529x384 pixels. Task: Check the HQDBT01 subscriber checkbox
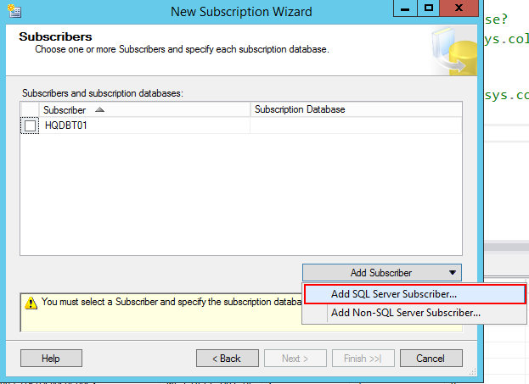pyautogui.click(x=31, y=126)
